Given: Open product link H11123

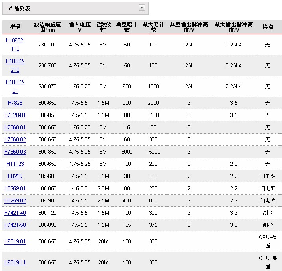Looking at the screenshot, I should [x=15, y=164].
